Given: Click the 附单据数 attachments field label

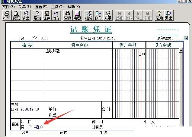Looking at the screenshot, I should tap(165, 38).
